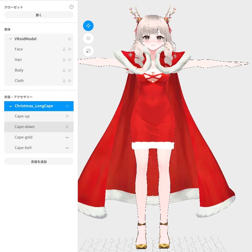The height and width of the screenshot is (252, 252).
Task: Select the Cape-gold row
Action: pos(39,137)
